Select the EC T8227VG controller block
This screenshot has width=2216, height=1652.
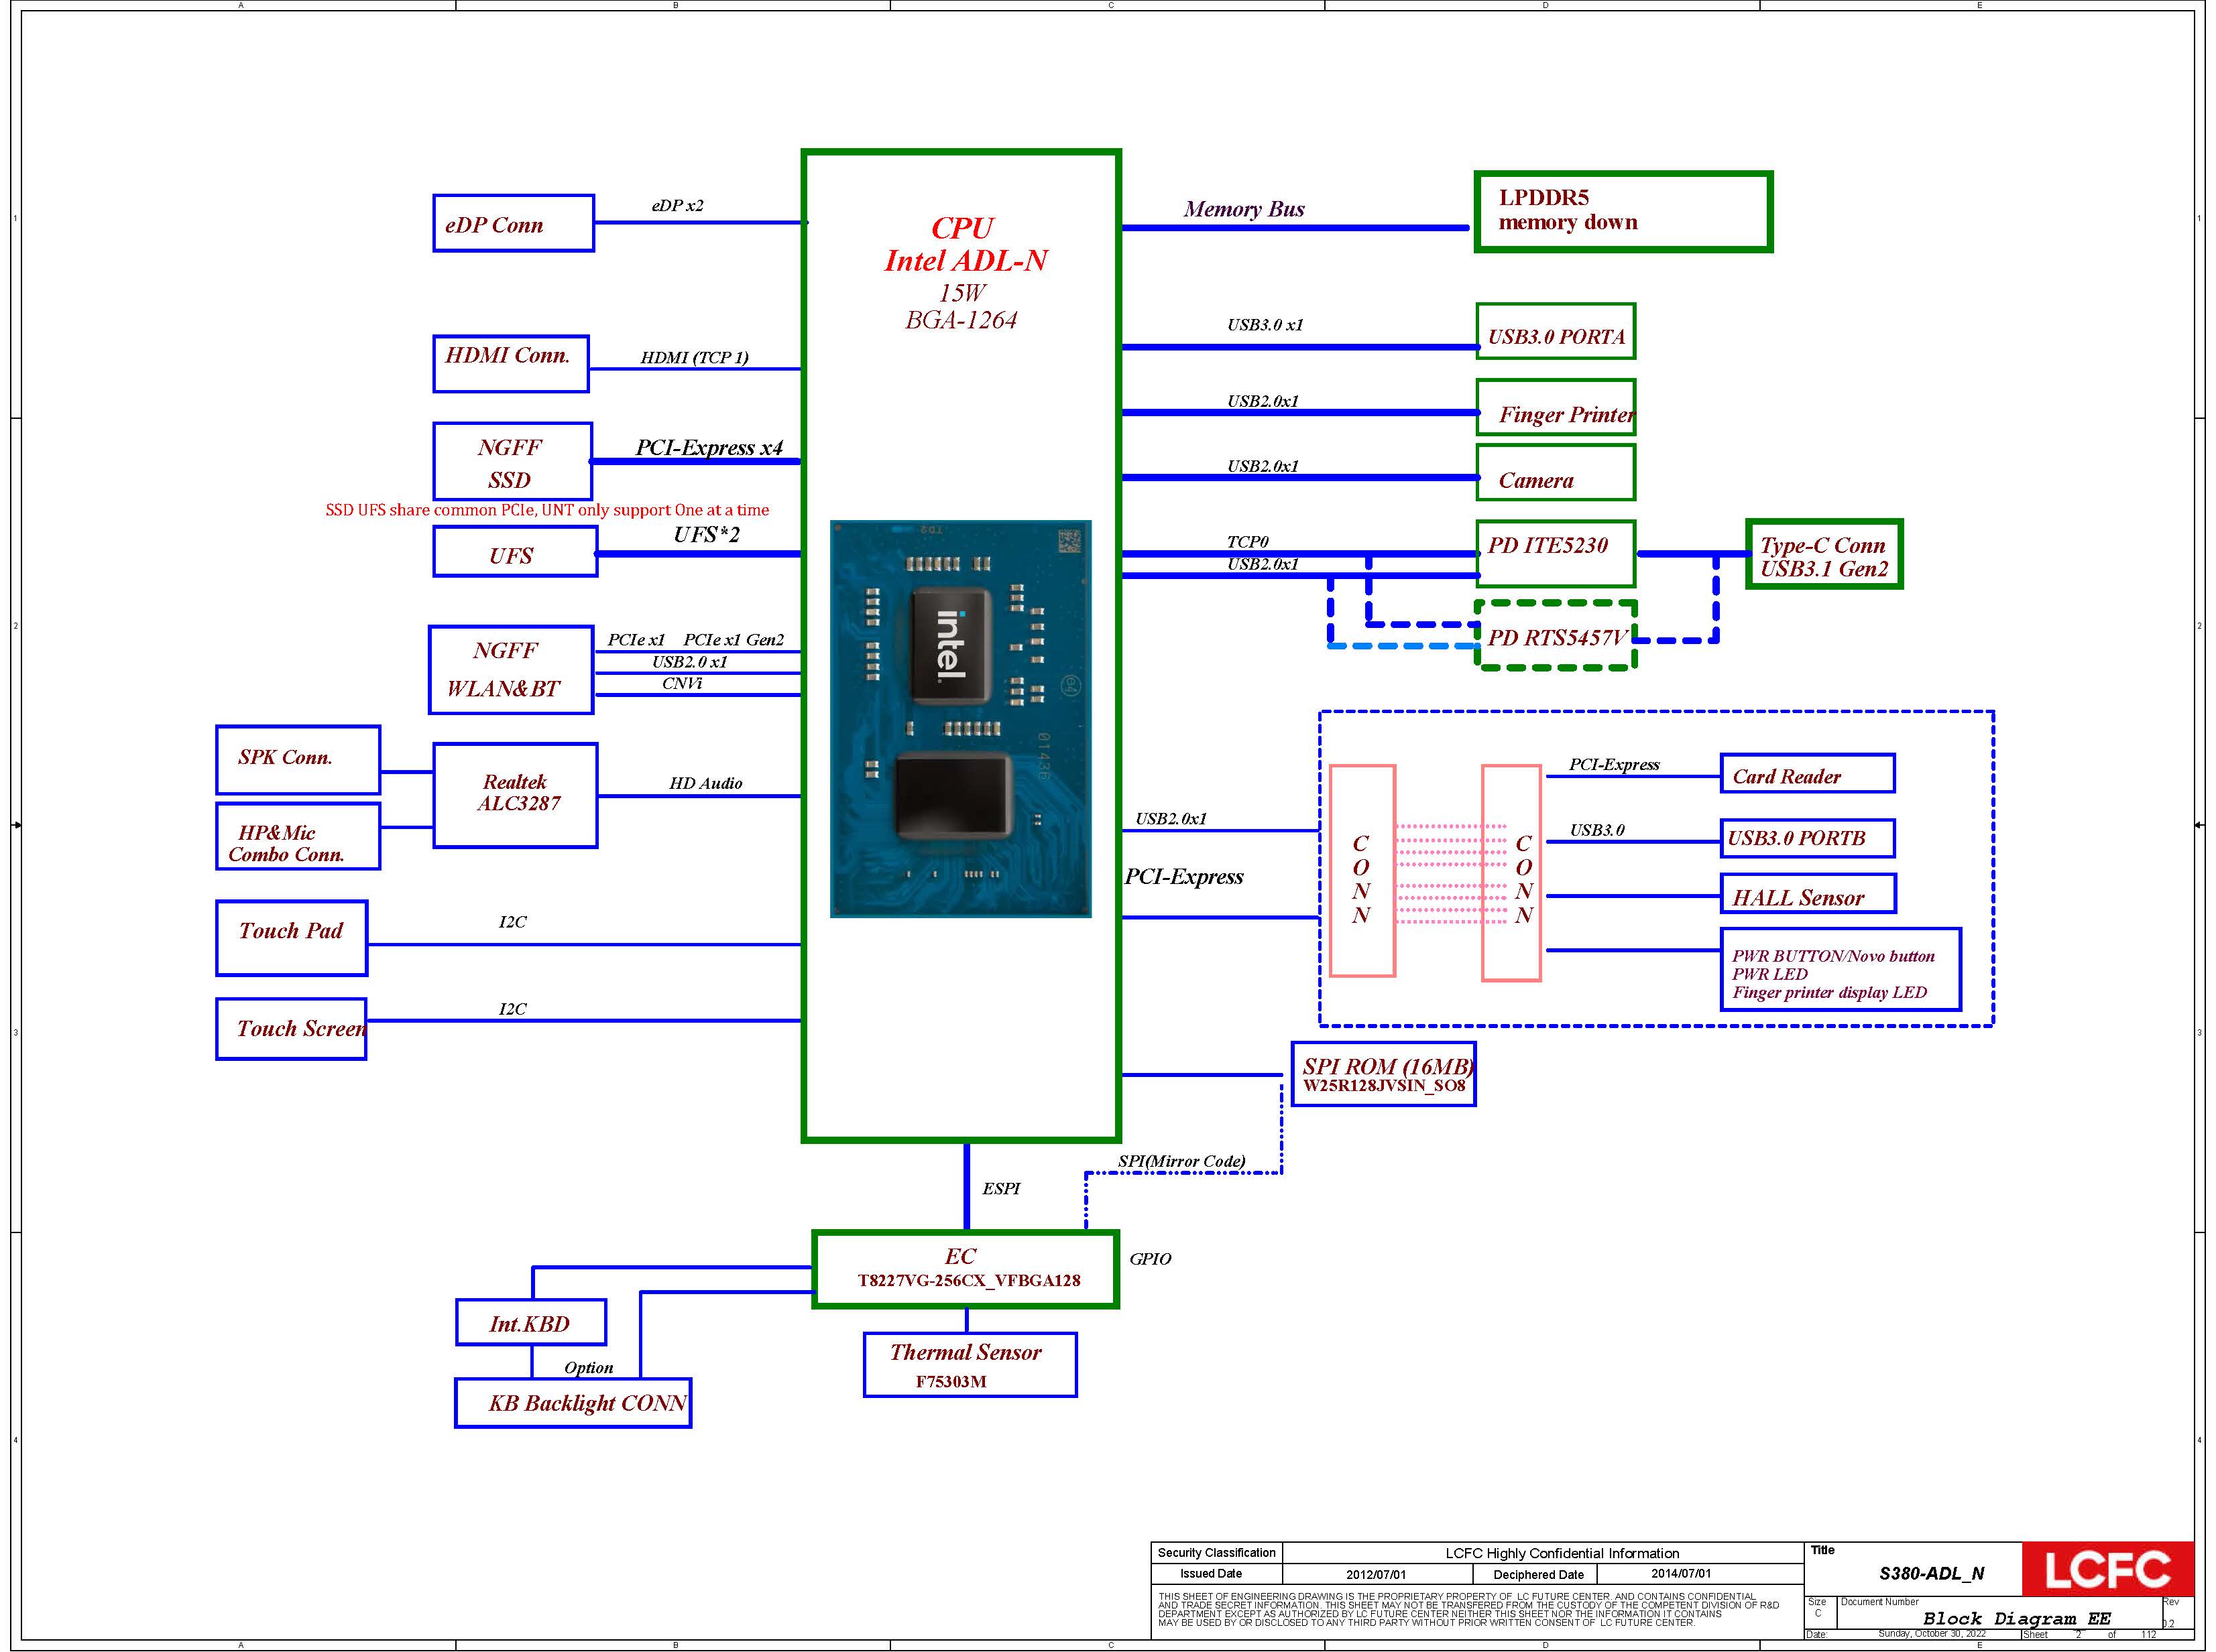964,1269
